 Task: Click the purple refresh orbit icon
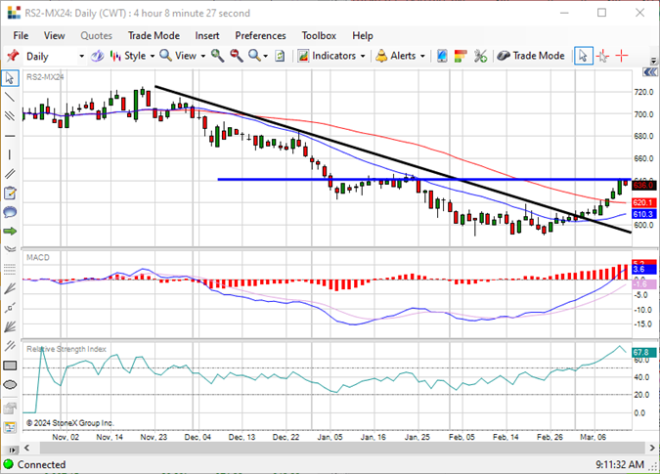[x=97, y=56]
